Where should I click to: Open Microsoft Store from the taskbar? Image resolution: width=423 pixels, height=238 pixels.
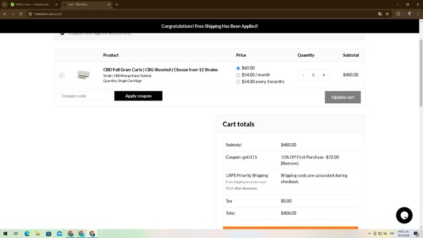pos(48,233)
